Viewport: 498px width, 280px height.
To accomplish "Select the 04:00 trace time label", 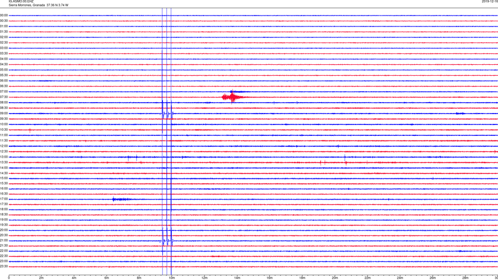I will coord(4,59).
